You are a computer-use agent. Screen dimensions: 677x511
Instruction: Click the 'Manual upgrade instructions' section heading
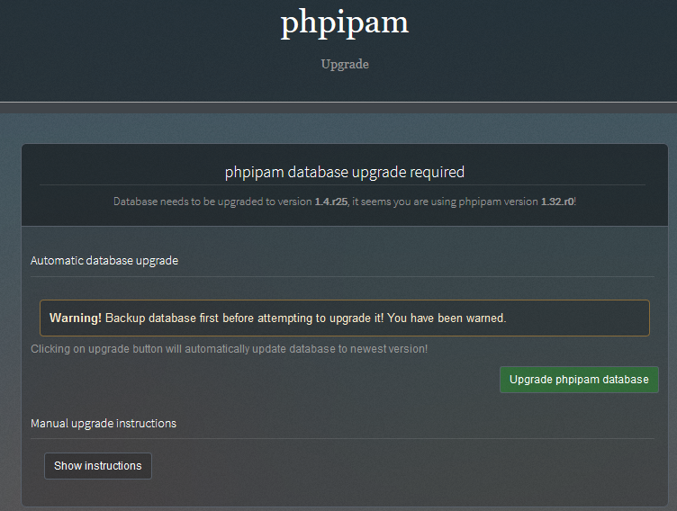click(104, 424)
